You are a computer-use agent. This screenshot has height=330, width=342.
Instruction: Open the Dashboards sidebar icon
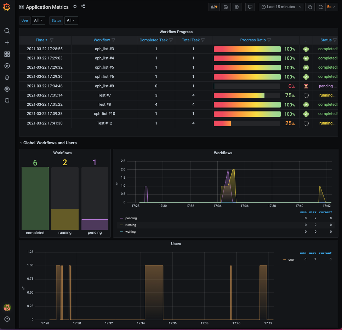[x=7, y=54]
